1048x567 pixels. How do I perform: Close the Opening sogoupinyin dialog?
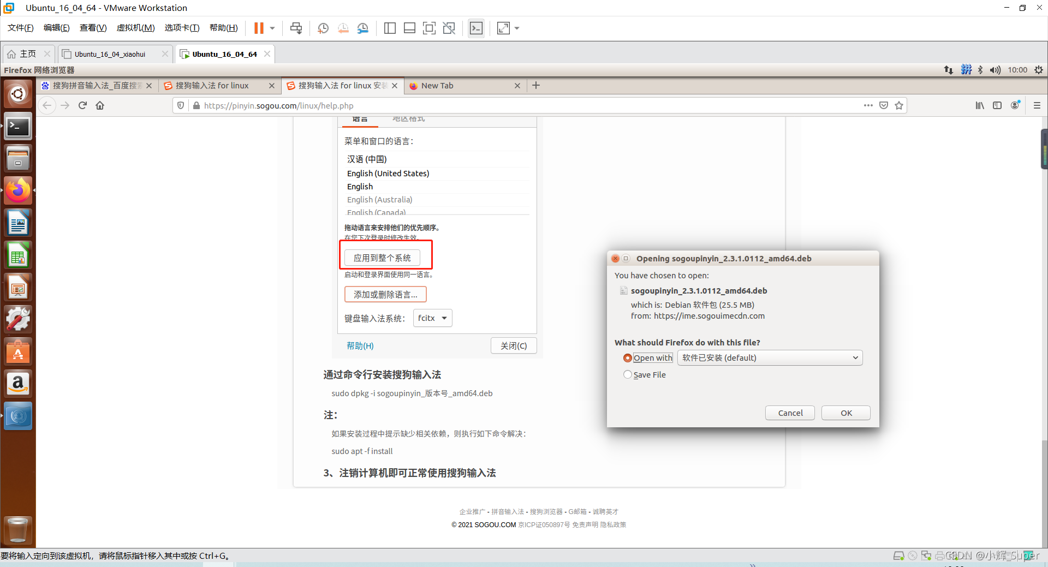point(615,259)
